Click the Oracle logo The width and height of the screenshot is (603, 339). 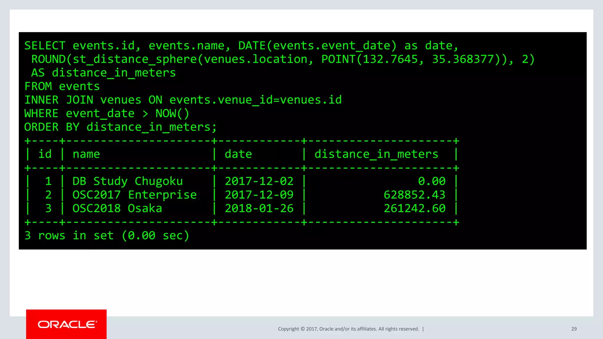pos(66,324)
